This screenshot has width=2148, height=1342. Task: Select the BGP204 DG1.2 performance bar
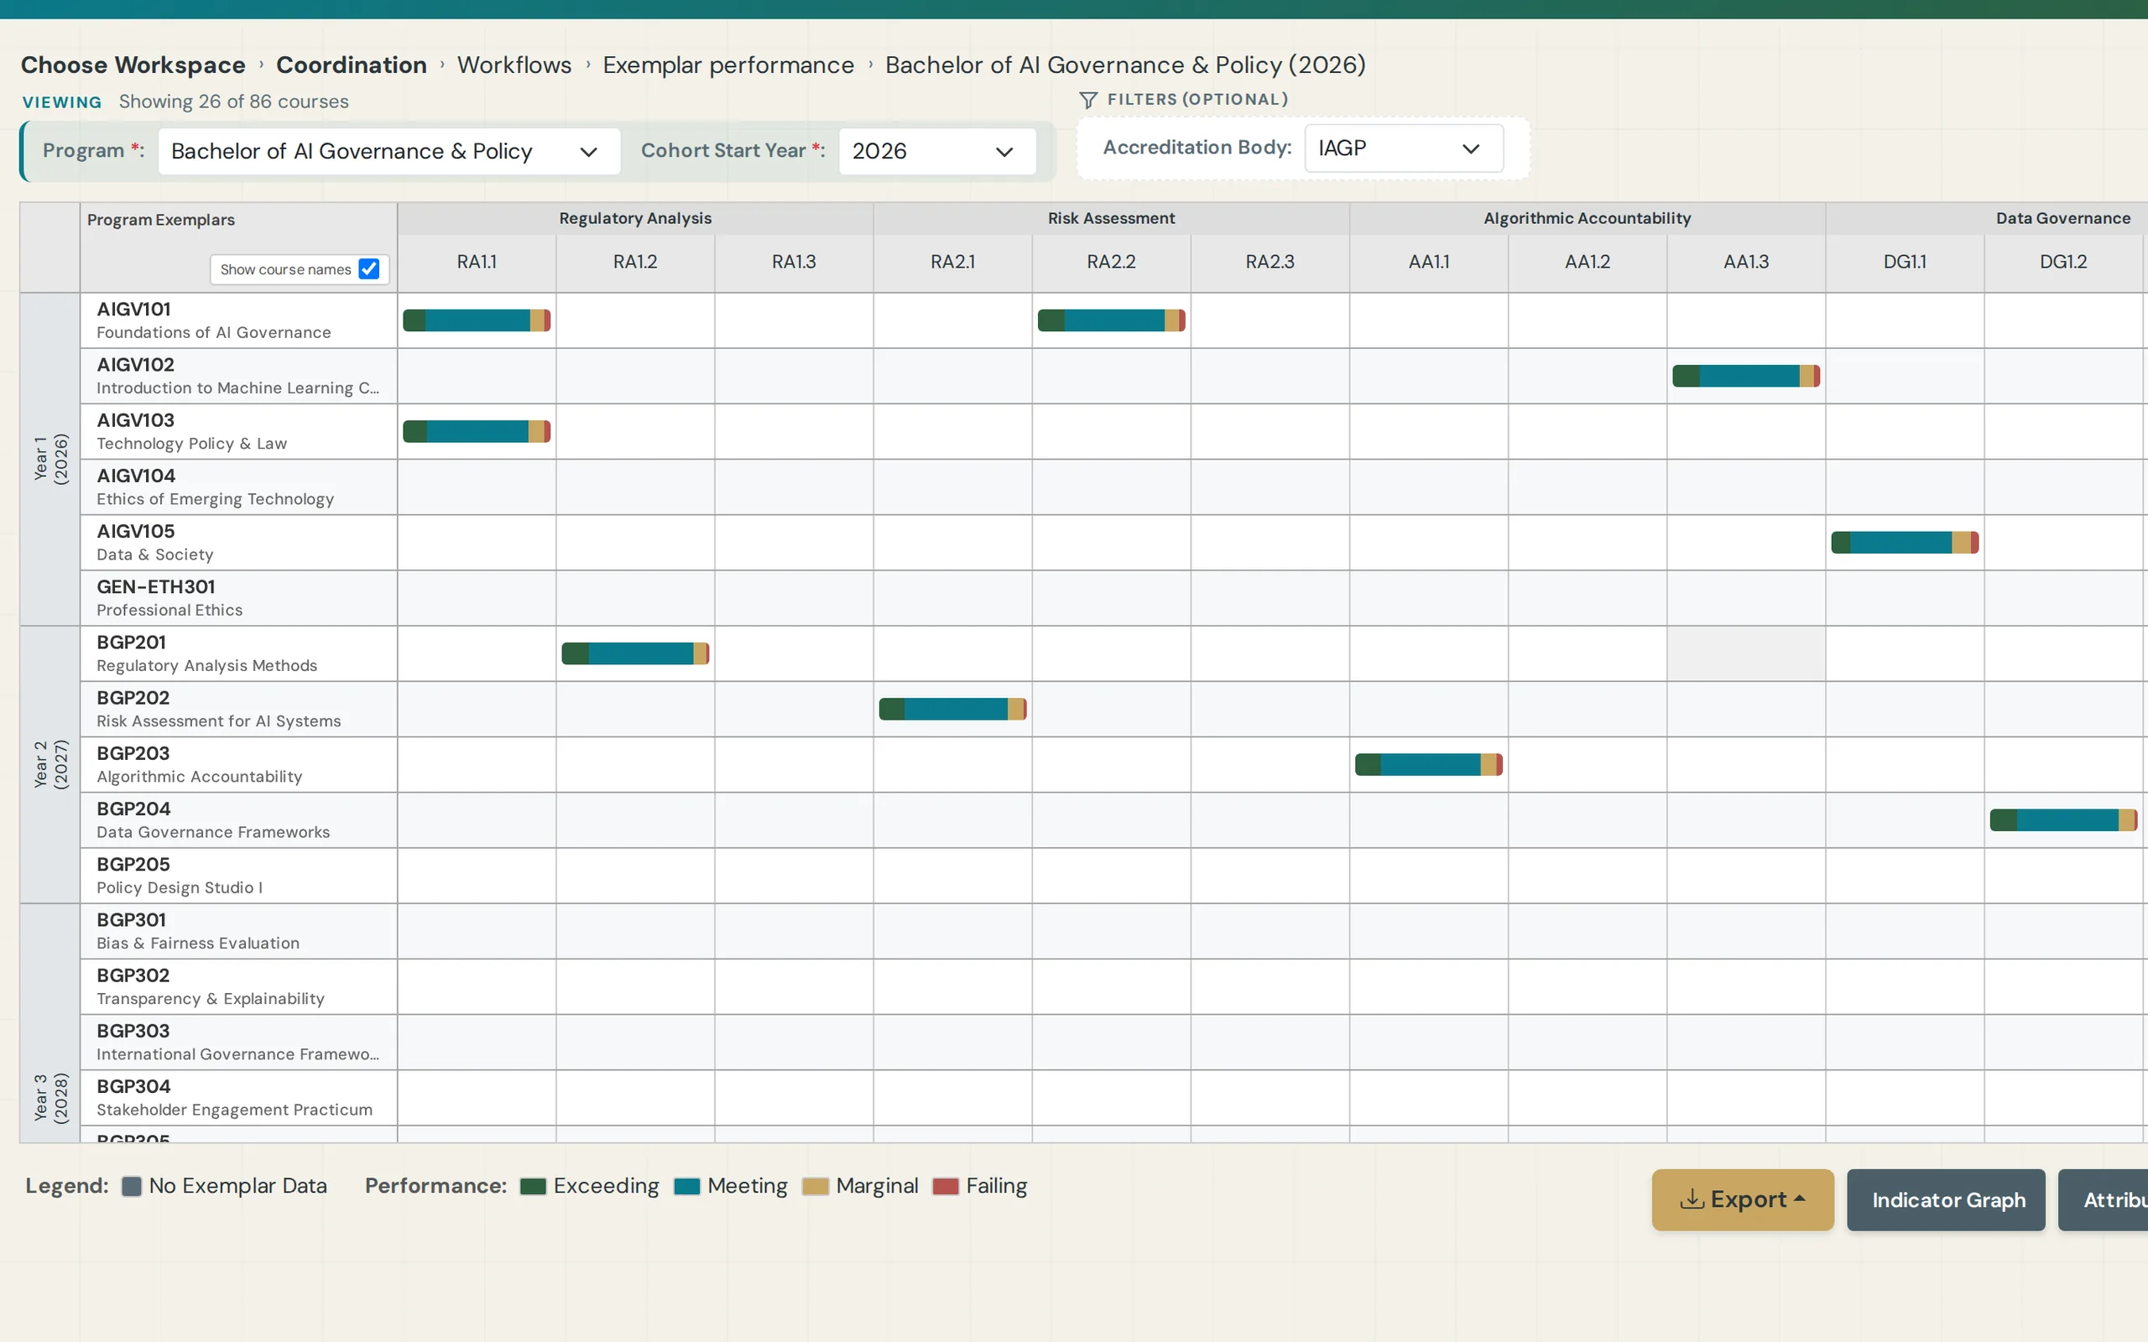point(2062,820)
